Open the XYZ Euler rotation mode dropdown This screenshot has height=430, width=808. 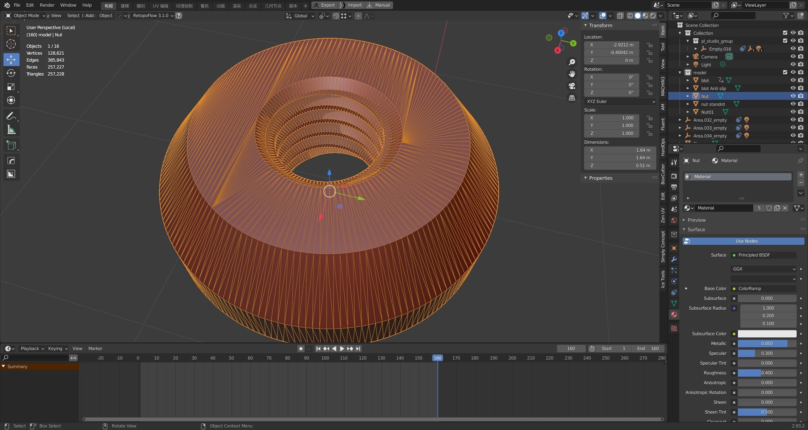coord(620,101)
